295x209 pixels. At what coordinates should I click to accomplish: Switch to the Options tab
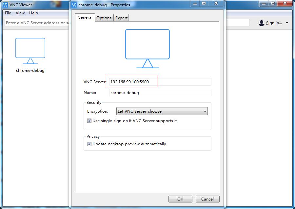[104, 18]
